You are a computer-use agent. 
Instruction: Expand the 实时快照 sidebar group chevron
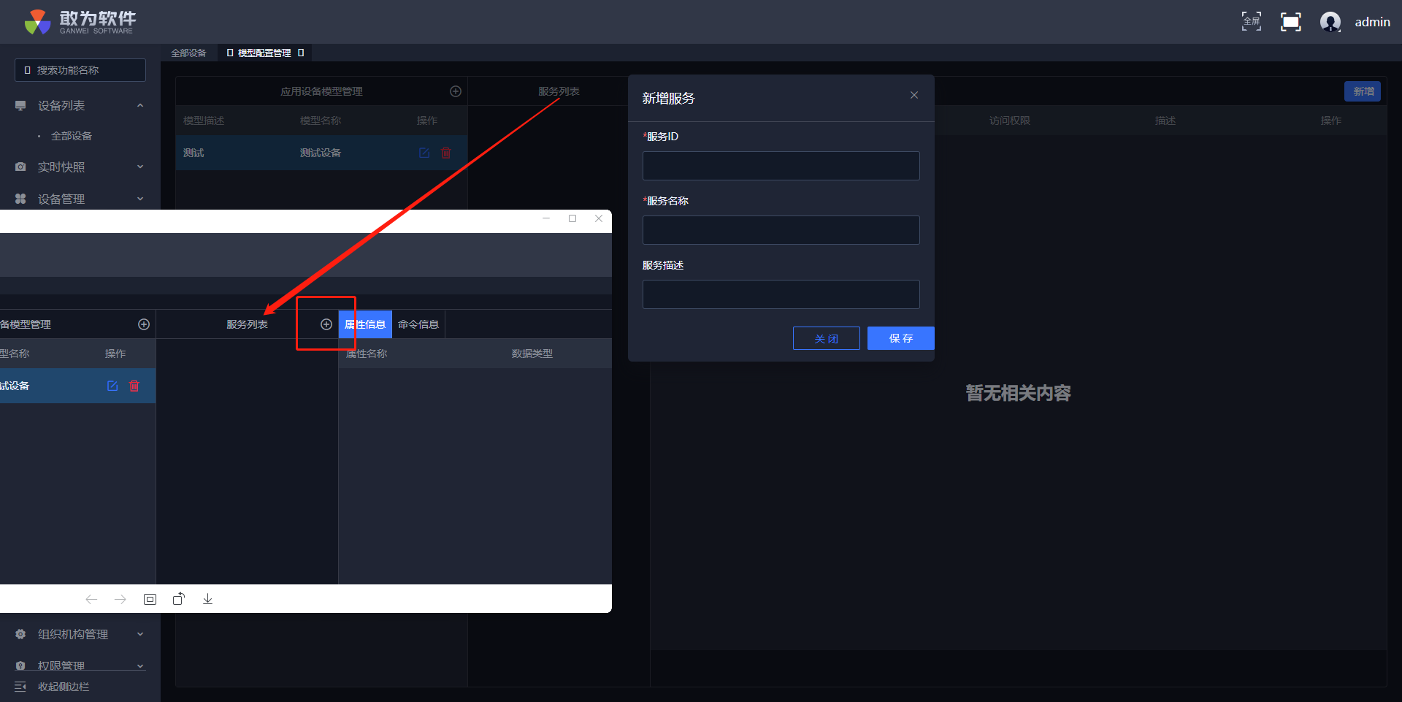pos(140,167)
